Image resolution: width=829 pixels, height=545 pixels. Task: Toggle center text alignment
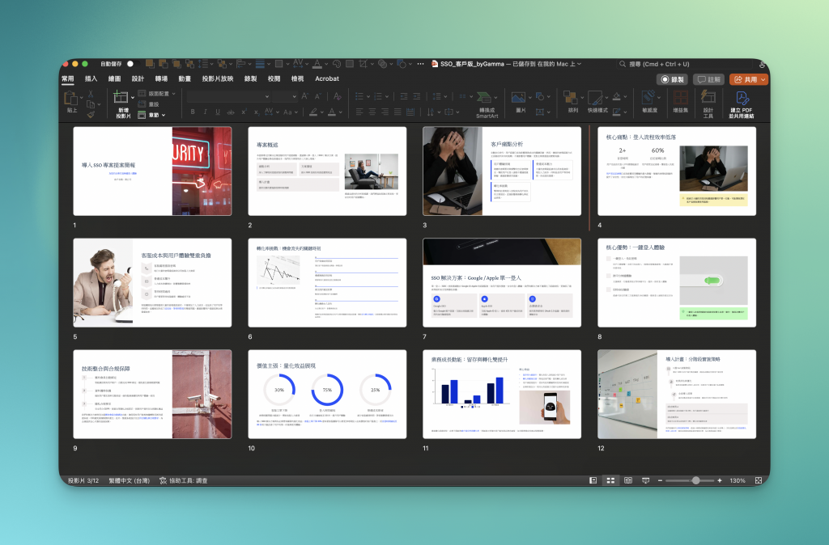point(372,112)
